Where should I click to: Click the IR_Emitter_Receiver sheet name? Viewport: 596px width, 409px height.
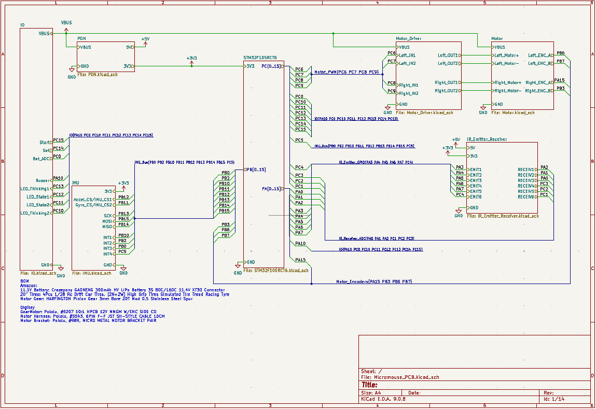point(487,139)
